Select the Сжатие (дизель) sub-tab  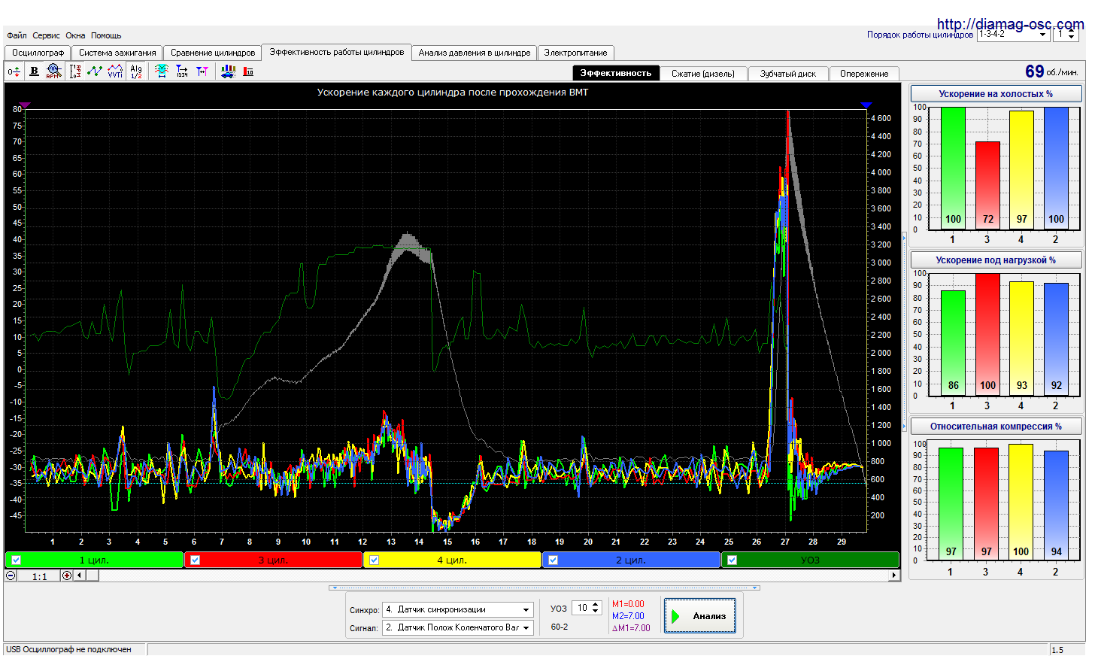(x=703, y=74)
